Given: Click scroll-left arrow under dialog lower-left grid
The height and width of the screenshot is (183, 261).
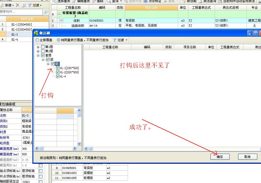Looking at the screenshot, I should coord(37,148).
